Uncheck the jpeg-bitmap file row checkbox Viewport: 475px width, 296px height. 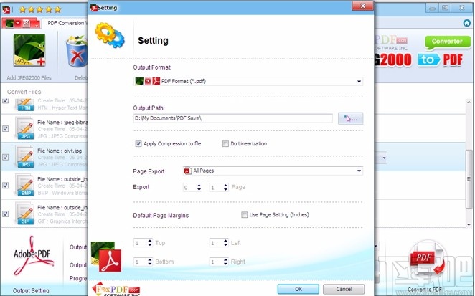tap(6, 128)
